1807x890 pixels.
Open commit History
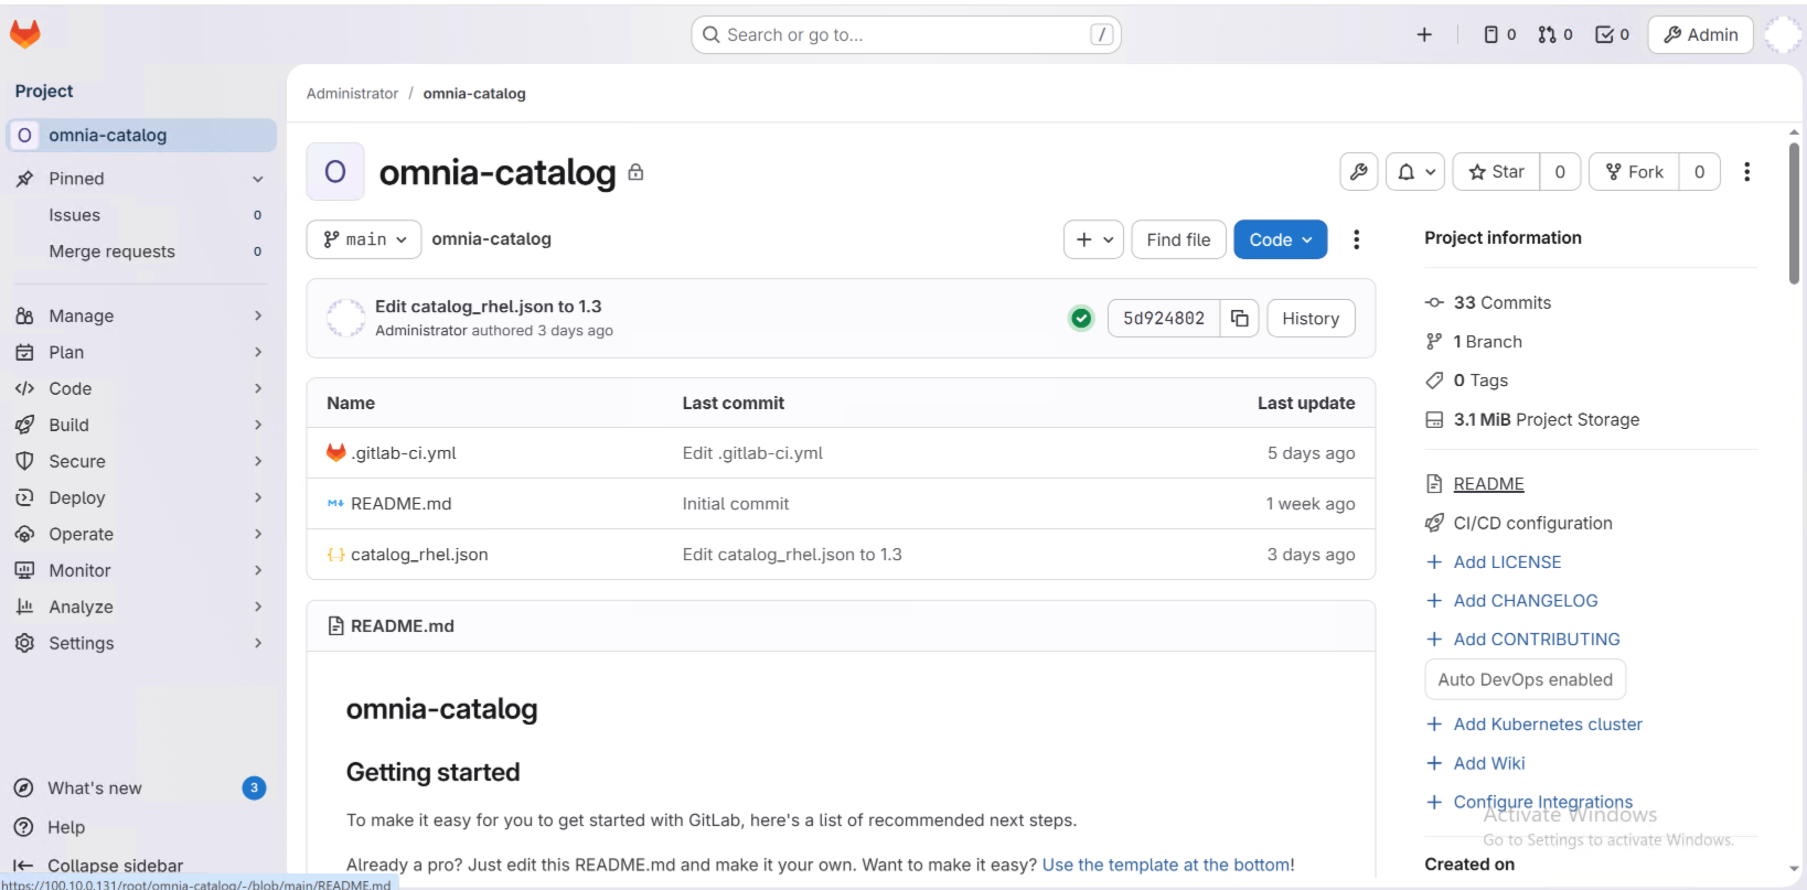1311,318
